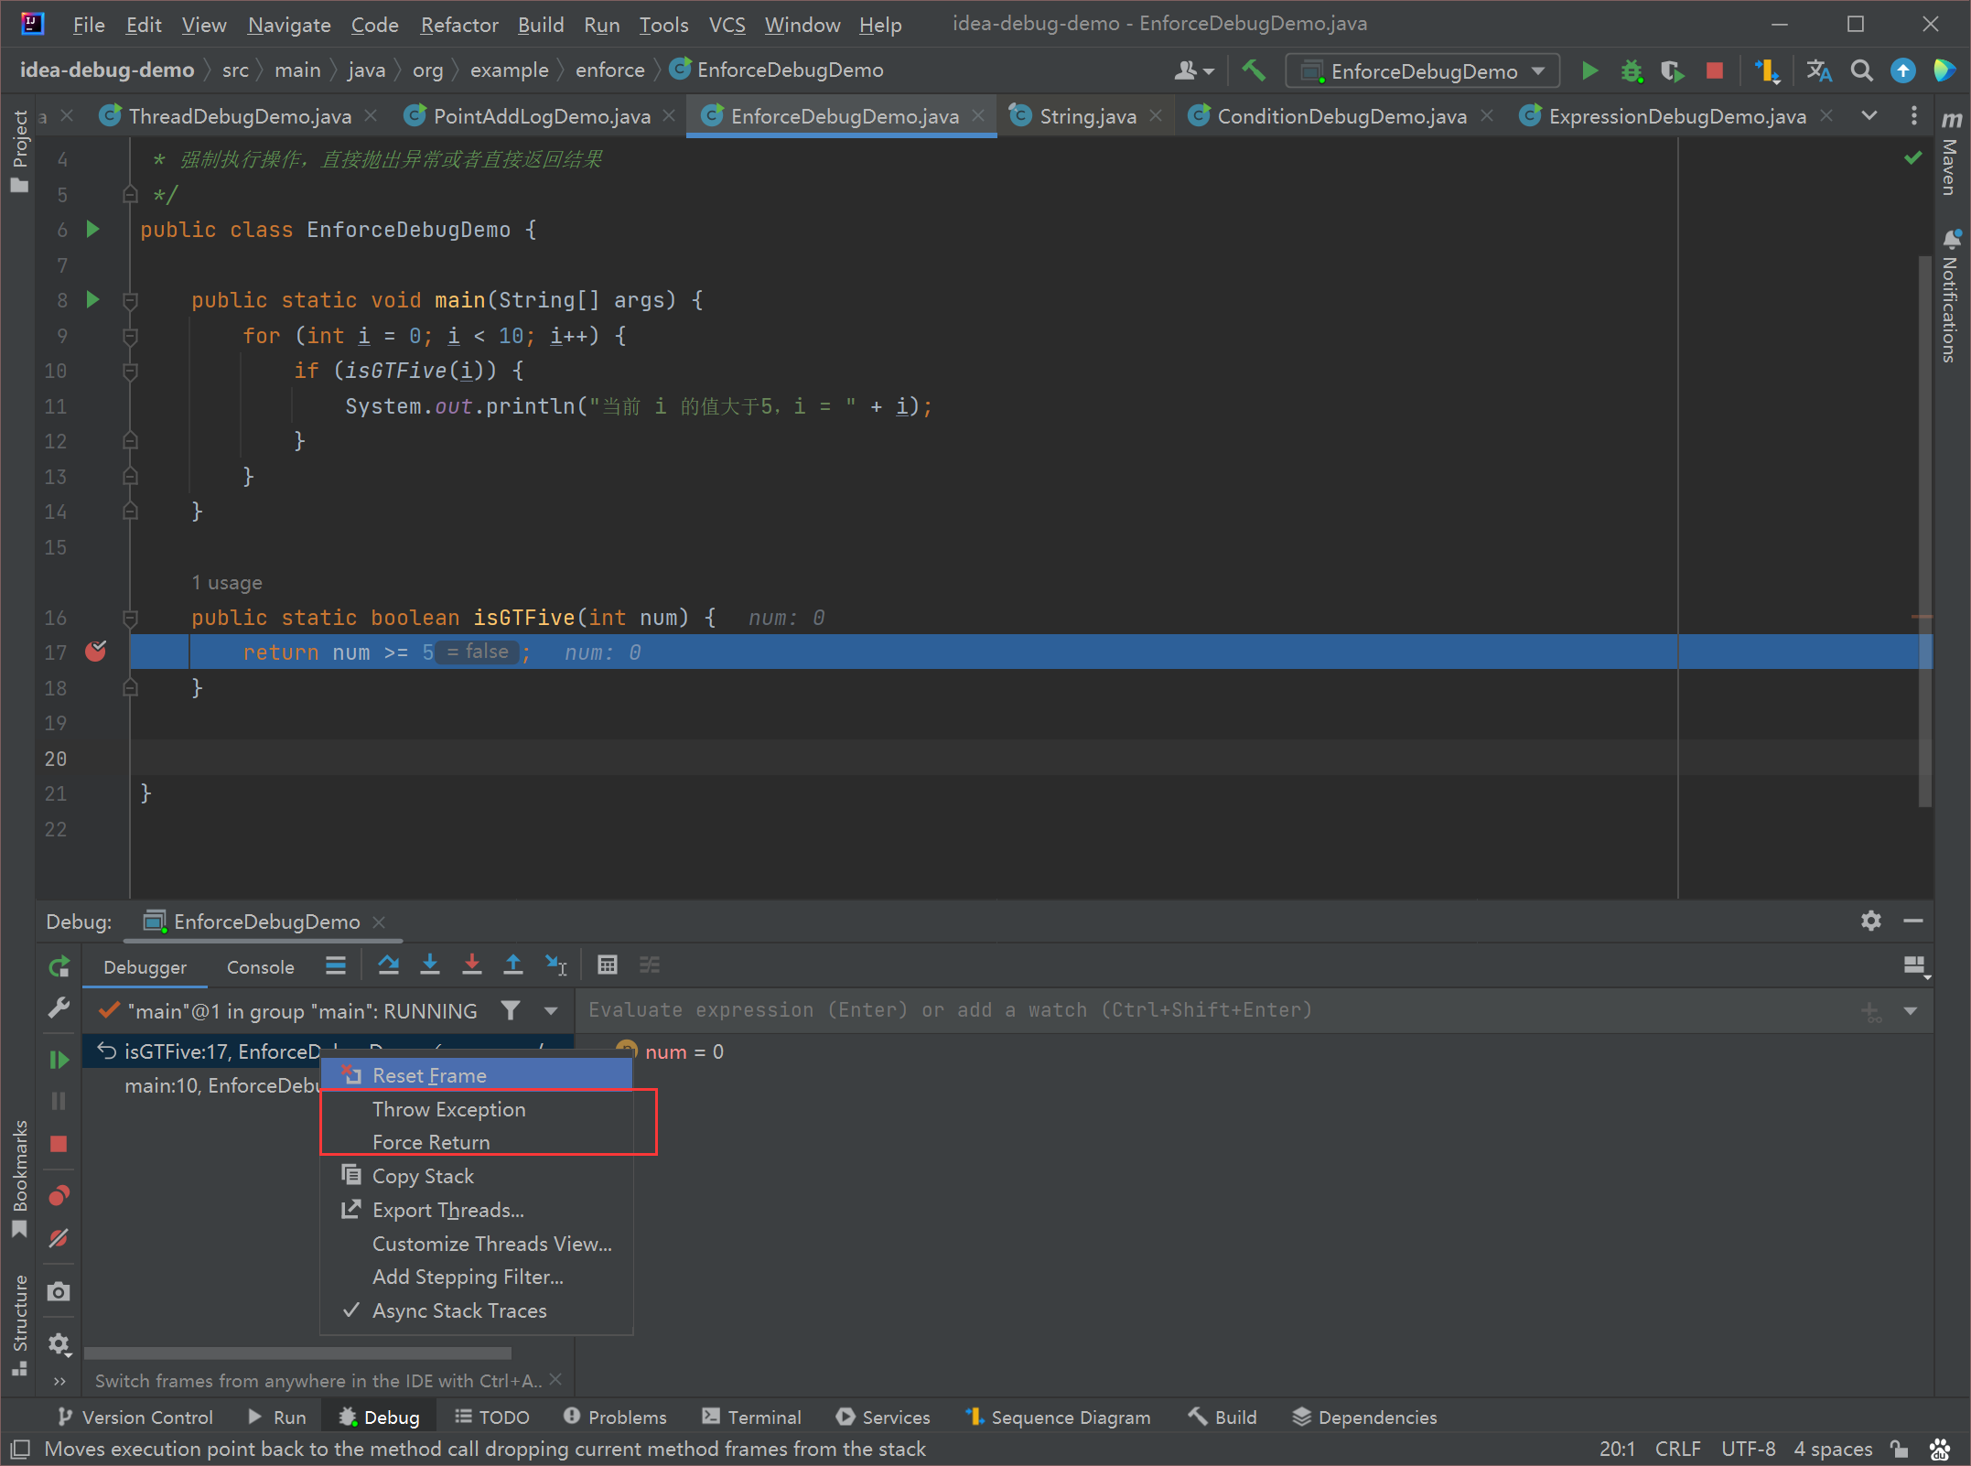Expand the thread selector dropdown arrow
The height and width of the screenshot is (1466, 1971).
pyautogui.click(x=551, y=1011)
